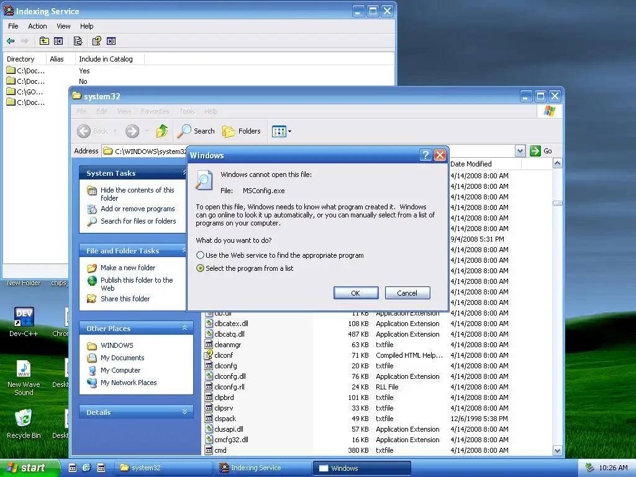This screenshot has height=477, width=636.
Task: Click the system tray icon near the clock
Action: [590, 468]
